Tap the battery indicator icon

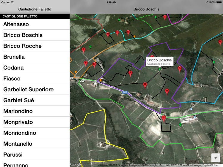219,2
